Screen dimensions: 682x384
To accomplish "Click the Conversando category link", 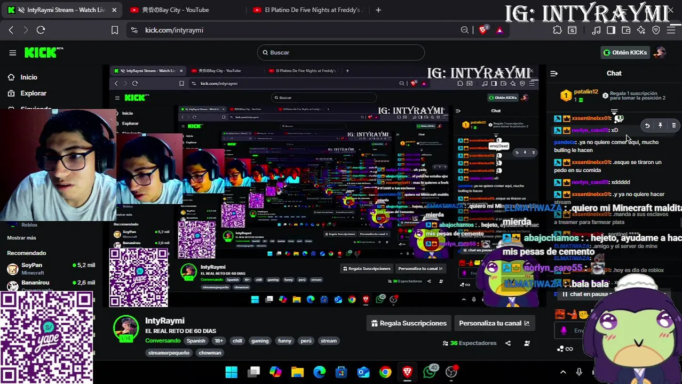I will tap(163, 341).
